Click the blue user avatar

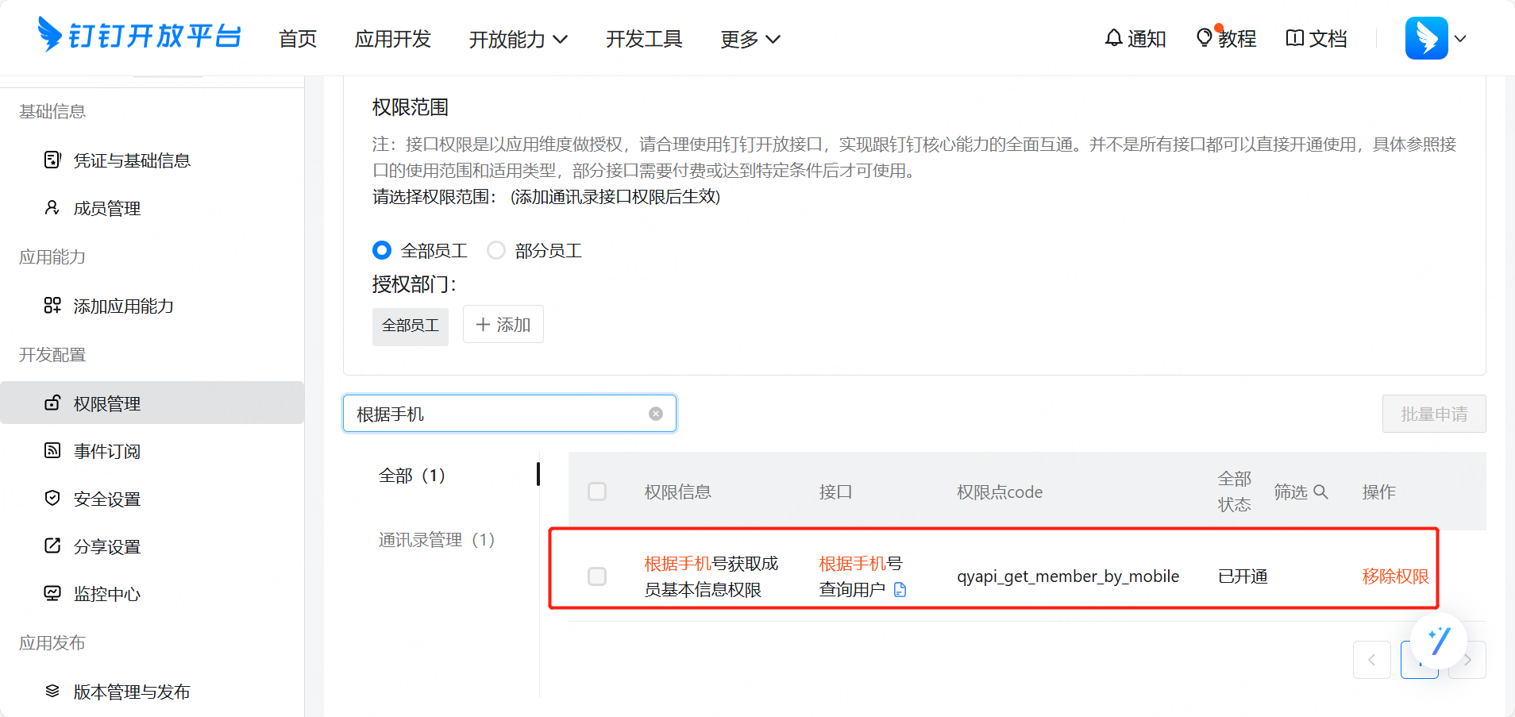tap(1426, 38)
